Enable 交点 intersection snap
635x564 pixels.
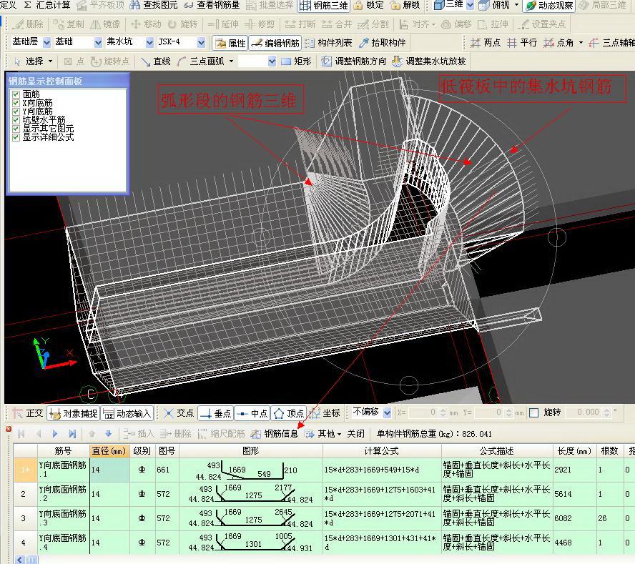178,413
